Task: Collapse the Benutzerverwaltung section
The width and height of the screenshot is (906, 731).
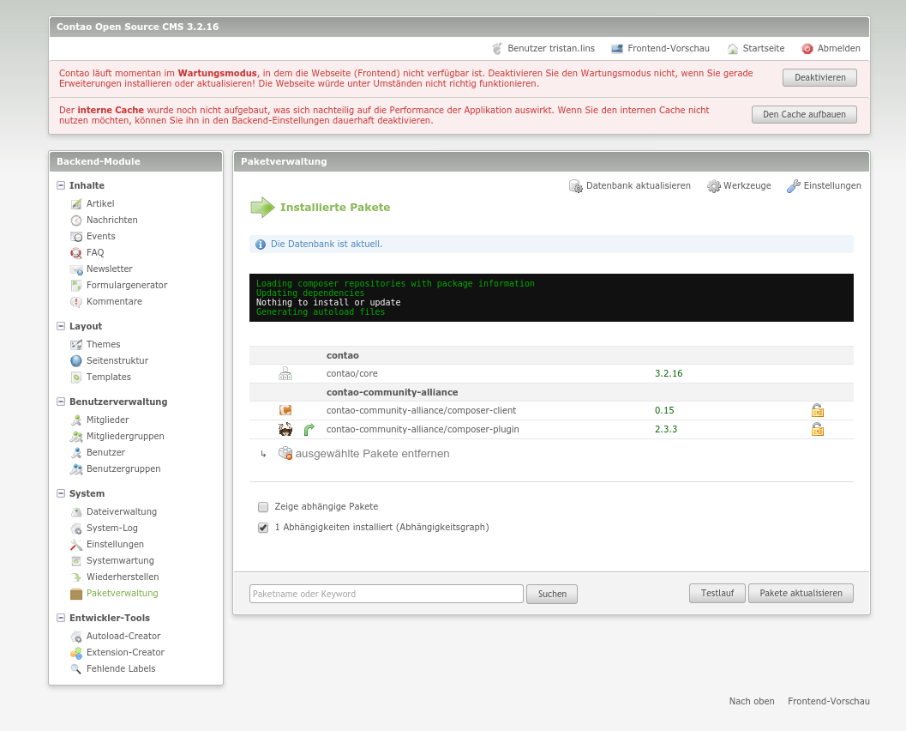Action: (x=61, y=402)
